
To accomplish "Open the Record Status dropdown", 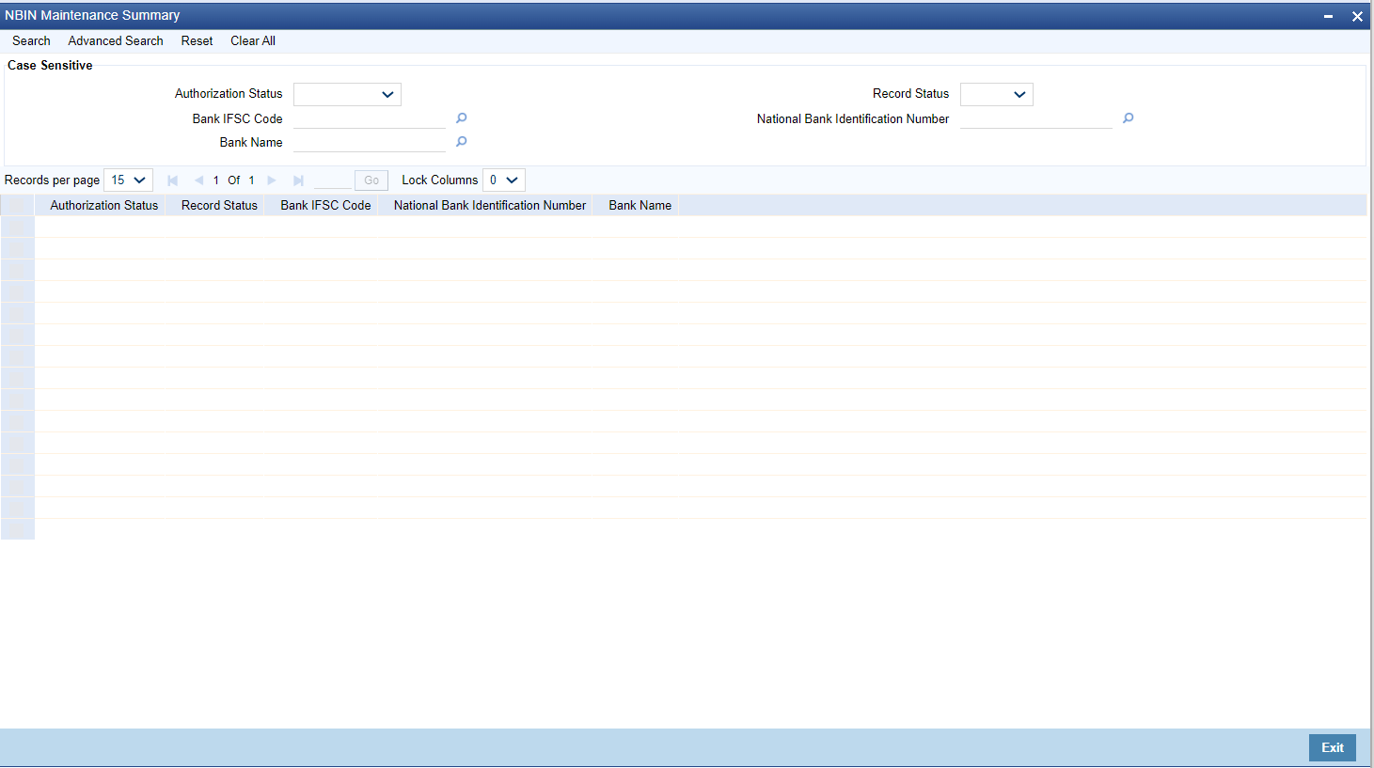I will pos(996,94).
